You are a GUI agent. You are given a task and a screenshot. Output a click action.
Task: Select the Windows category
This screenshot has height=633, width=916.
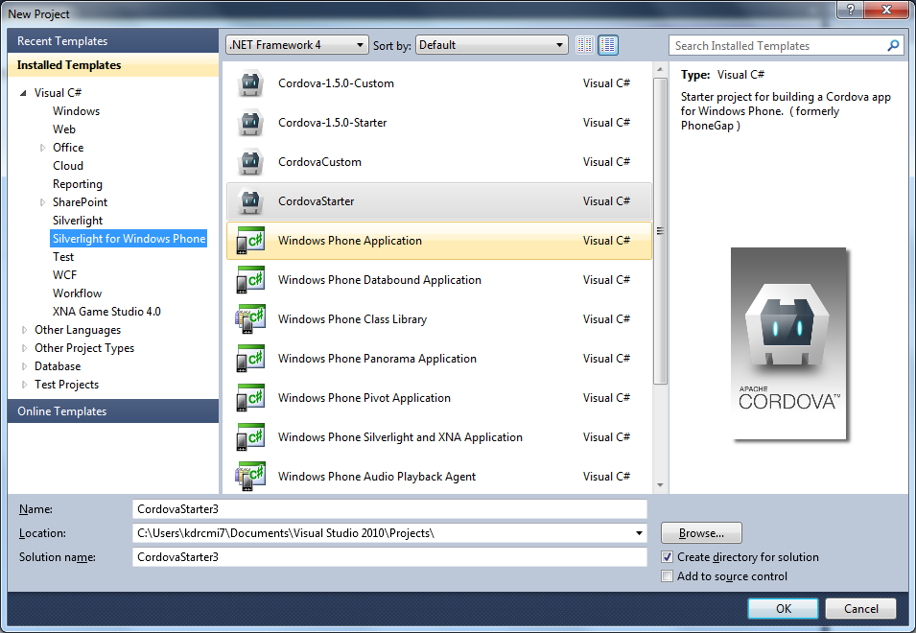(76, 111)
